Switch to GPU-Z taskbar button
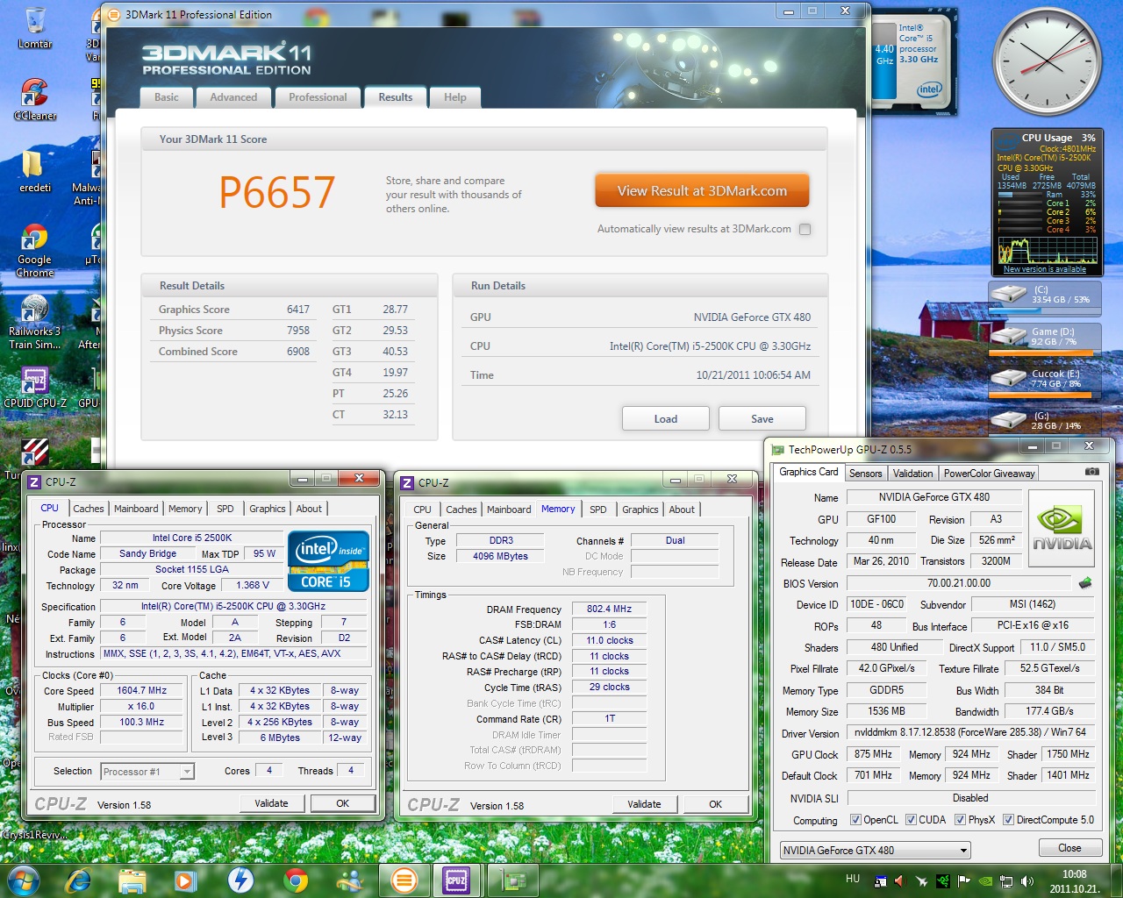1123x898 pixels. tap(512, 880)
